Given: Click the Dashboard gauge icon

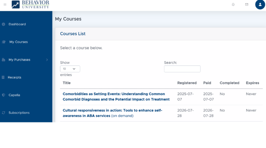Looking at the screenshot, I should tap(3, 24).
